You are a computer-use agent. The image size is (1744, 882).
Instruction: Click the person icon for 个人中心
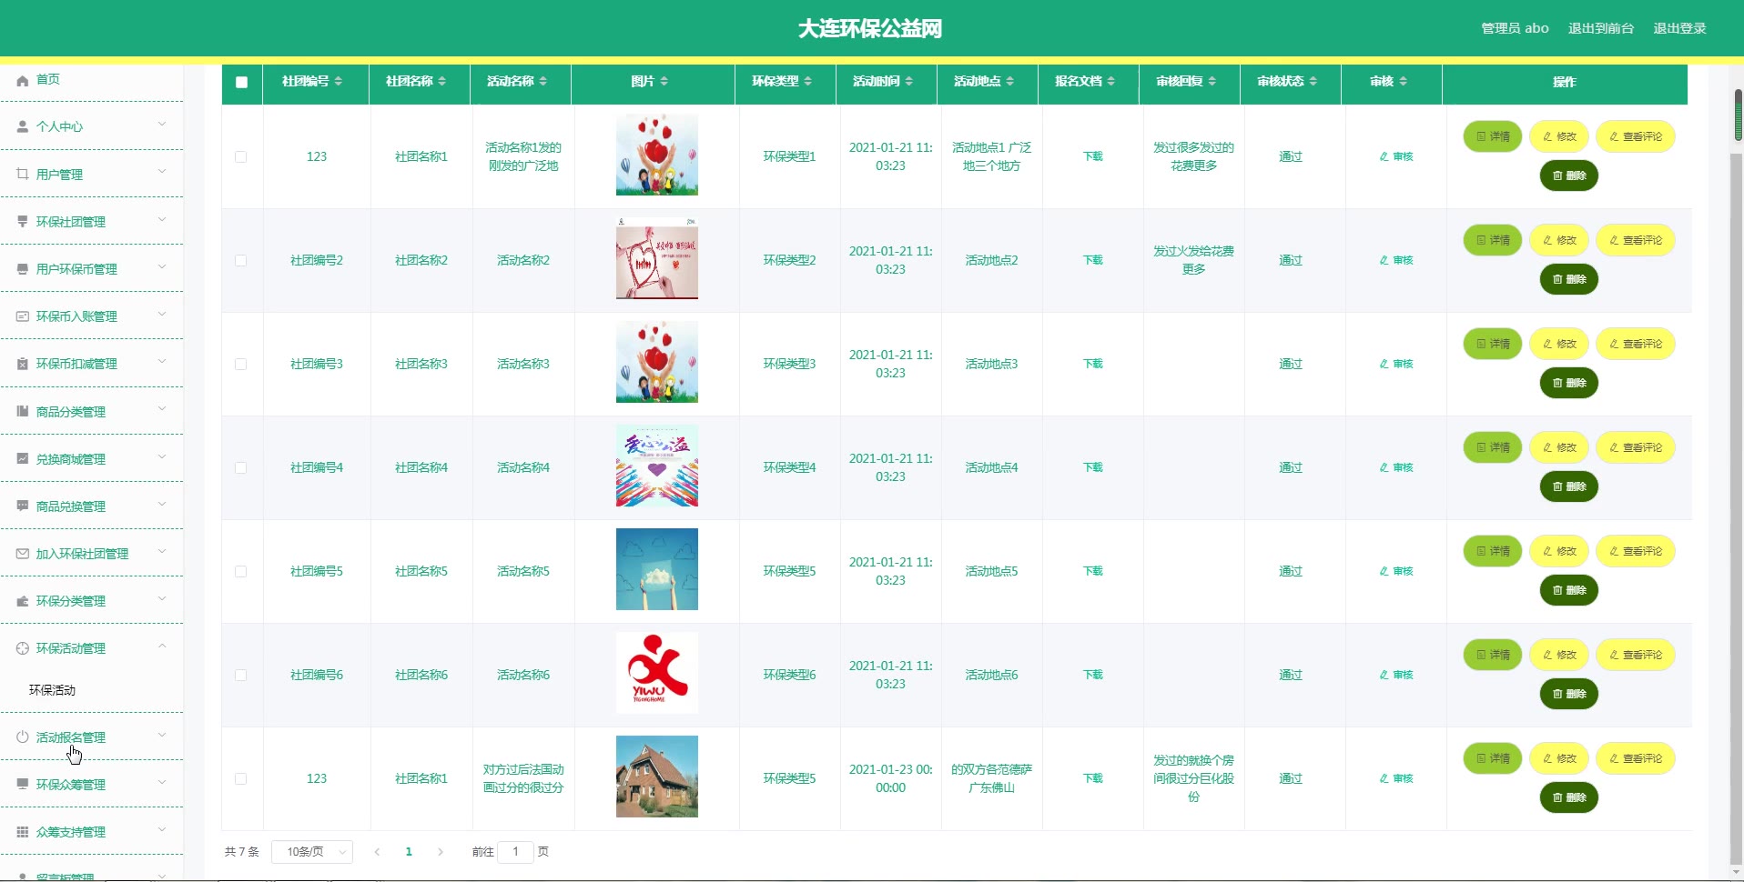tap(23, 127)
